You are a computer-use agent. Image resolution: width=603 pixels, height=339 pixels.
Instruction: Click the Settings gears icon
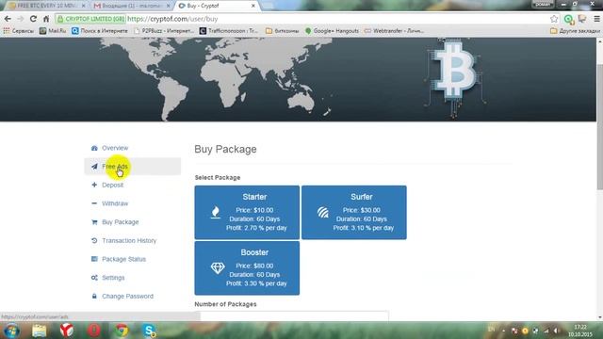(94, 278)
